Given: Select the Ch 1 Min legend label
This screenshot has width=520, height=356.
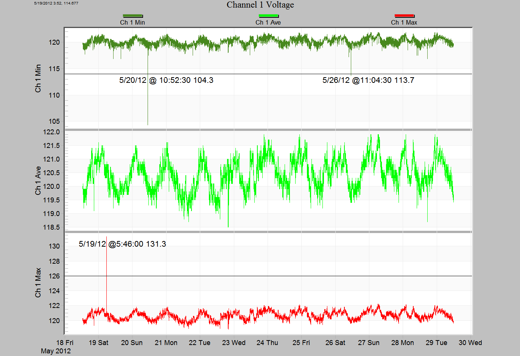Looking at the screenshot, I should [x=132, y=23].
